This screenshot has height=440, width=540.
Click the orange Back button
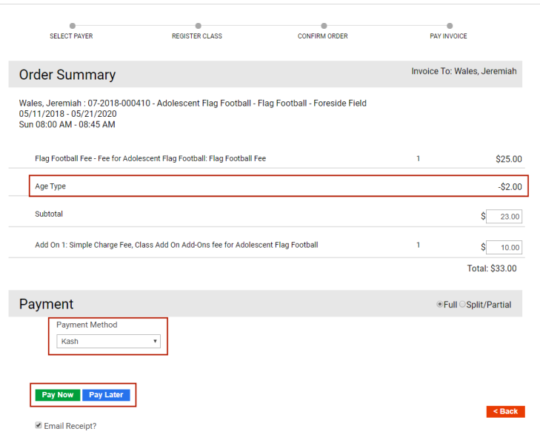click(x=505, y=411)
